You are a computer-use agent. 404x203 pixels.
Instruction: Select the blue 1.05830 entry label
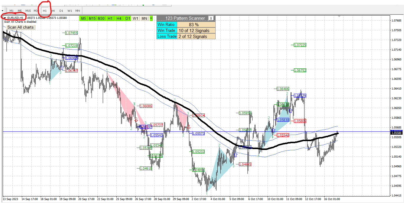[x=283, y=120]
